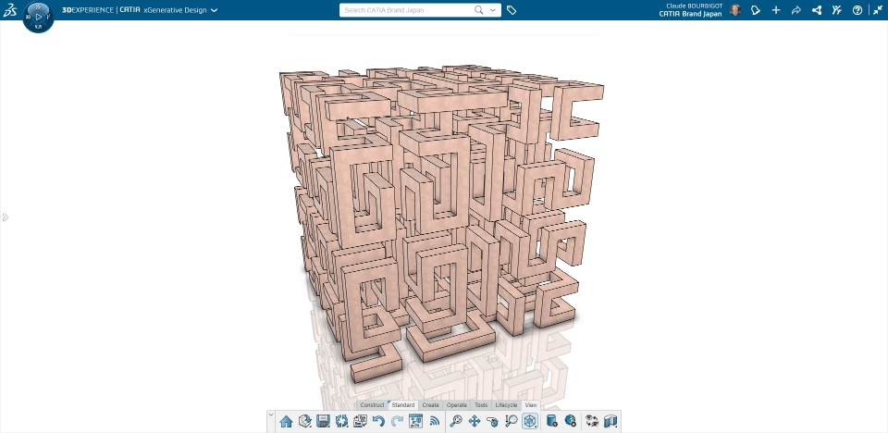
Task: Click the Undo arrow icon
Action: pyautogui.click(x=379, y=421)
